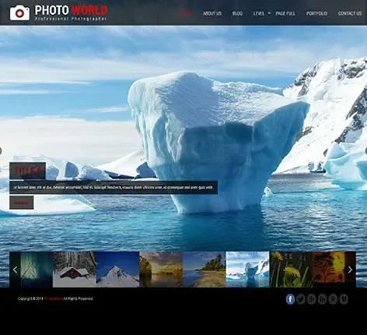Select the yellow dandelion thumbnail
Screen dimensions: 367x335
[x=291, y=270]
